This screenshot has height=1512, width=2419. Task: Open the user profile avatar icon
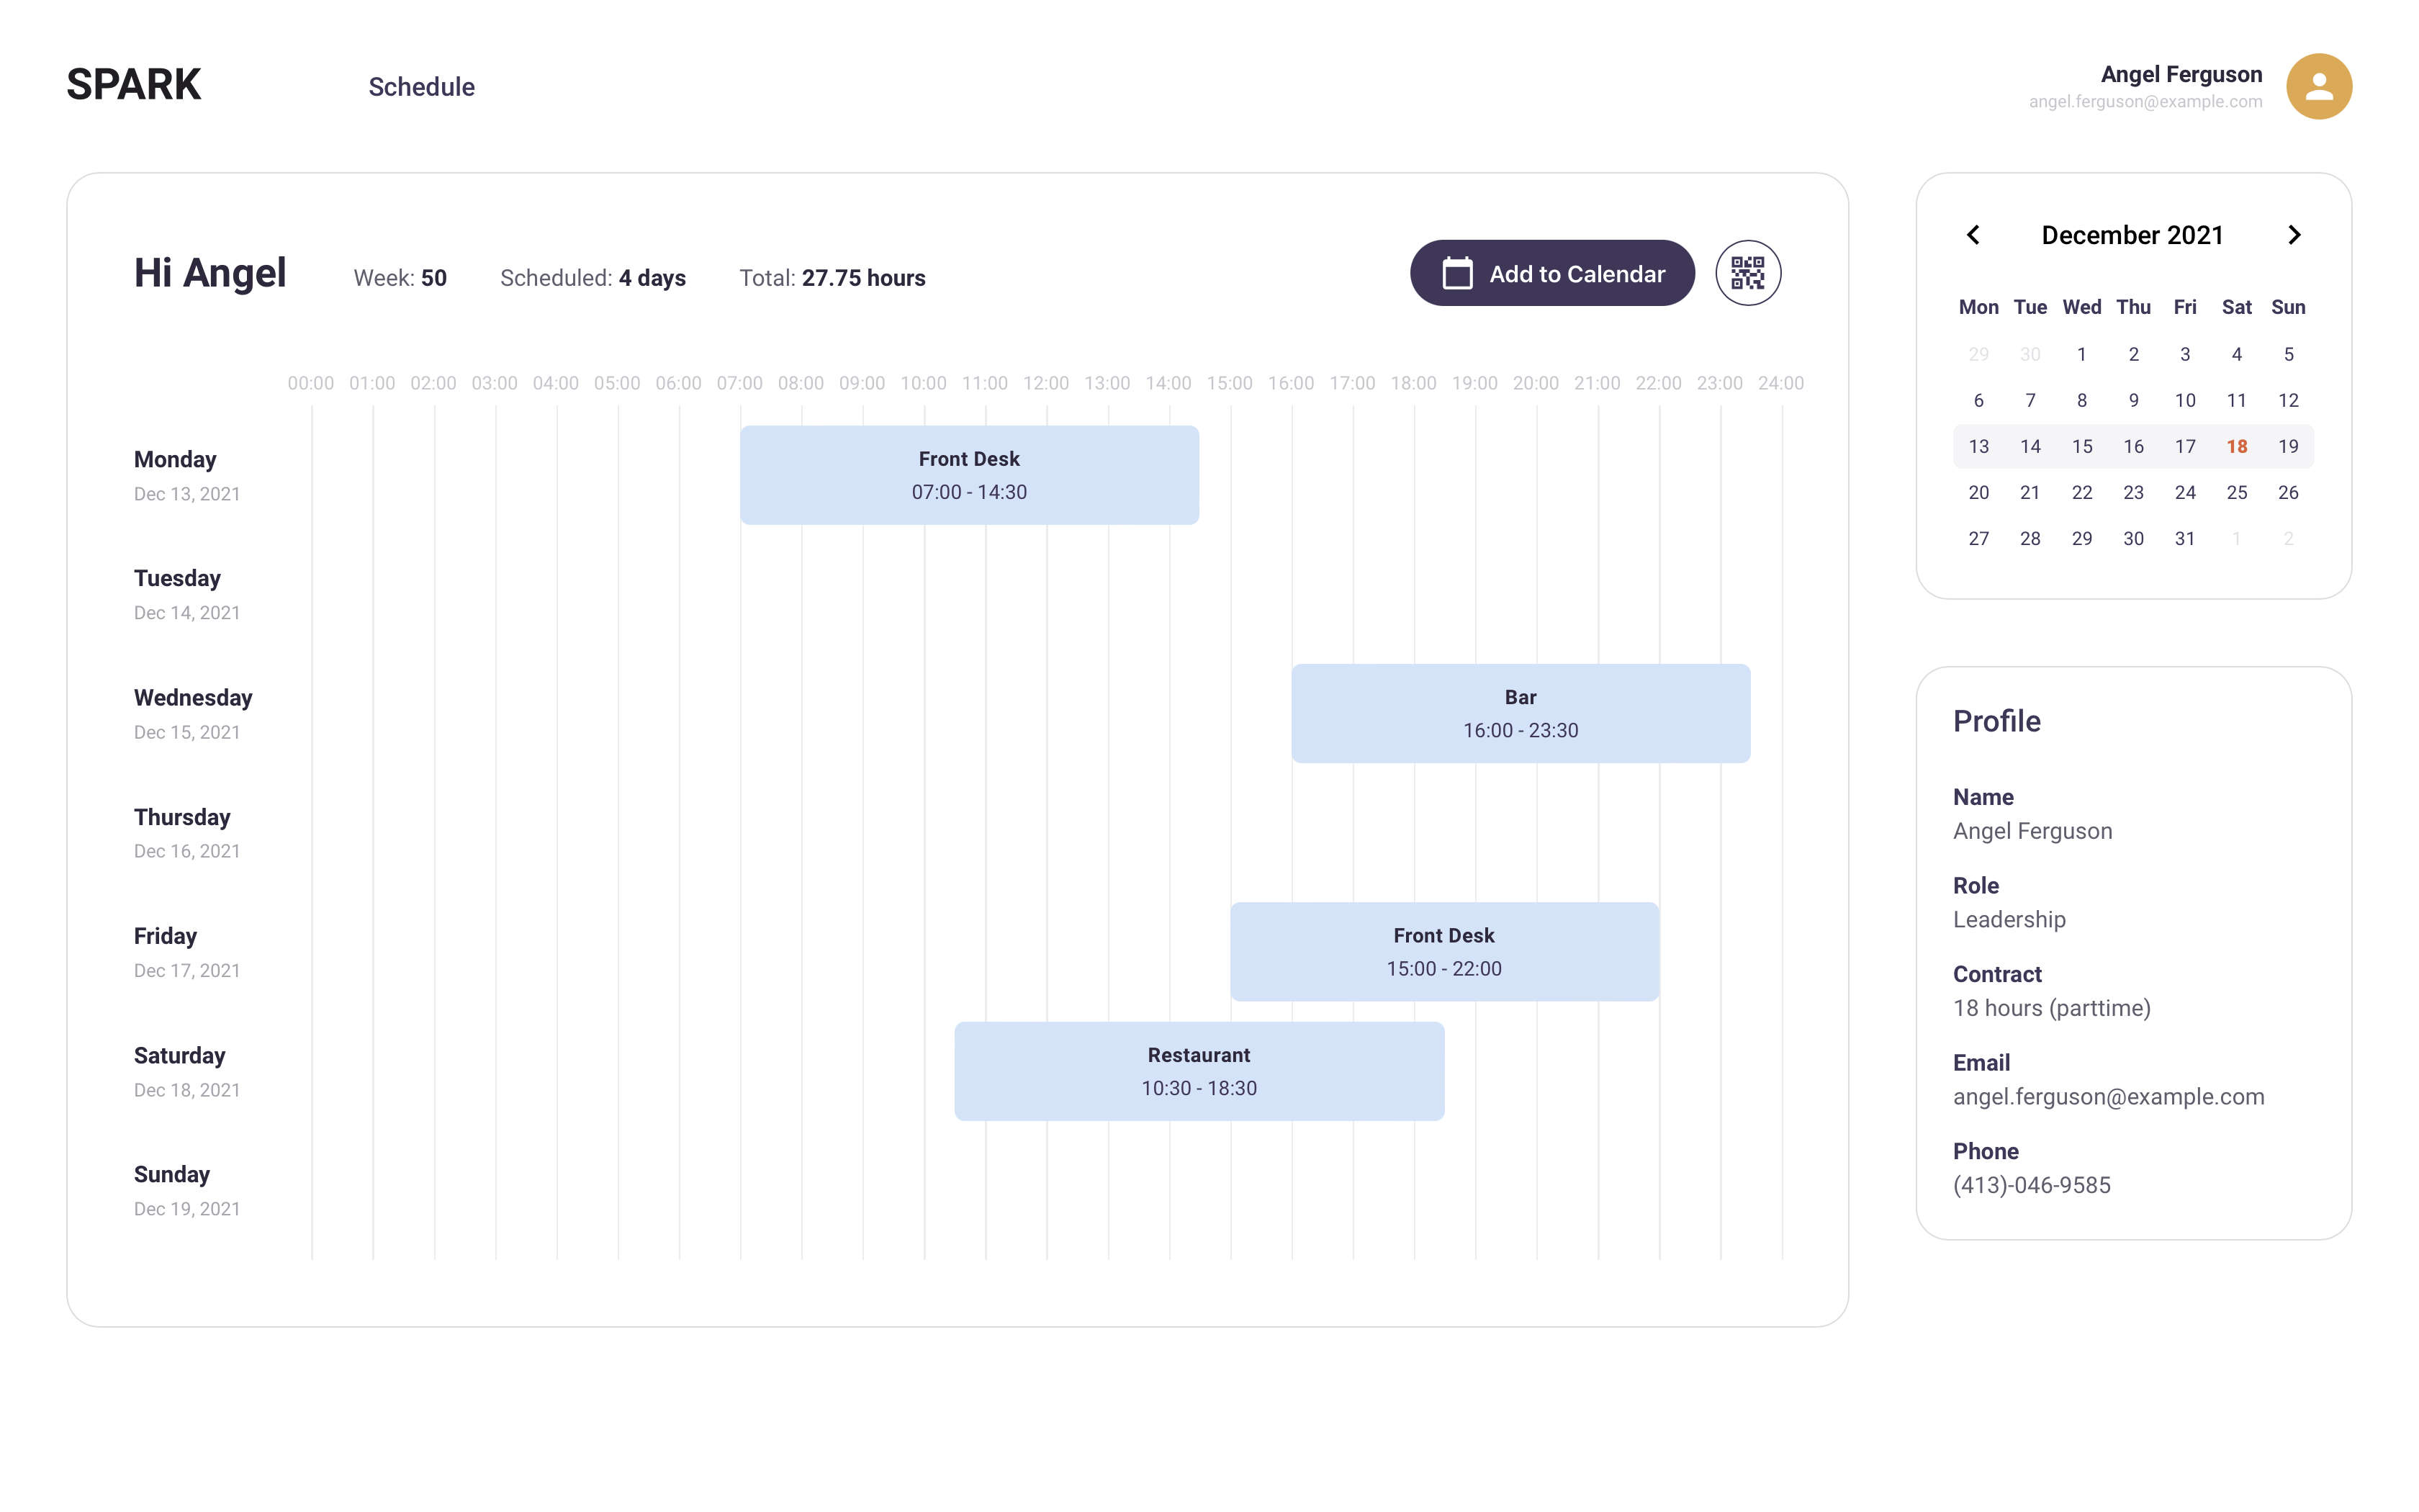coord(2319,87)
